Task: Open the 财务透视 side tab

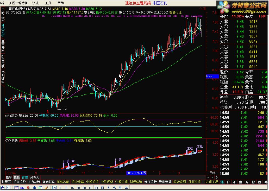Action: pyautogui.click(x=3, y=61)
